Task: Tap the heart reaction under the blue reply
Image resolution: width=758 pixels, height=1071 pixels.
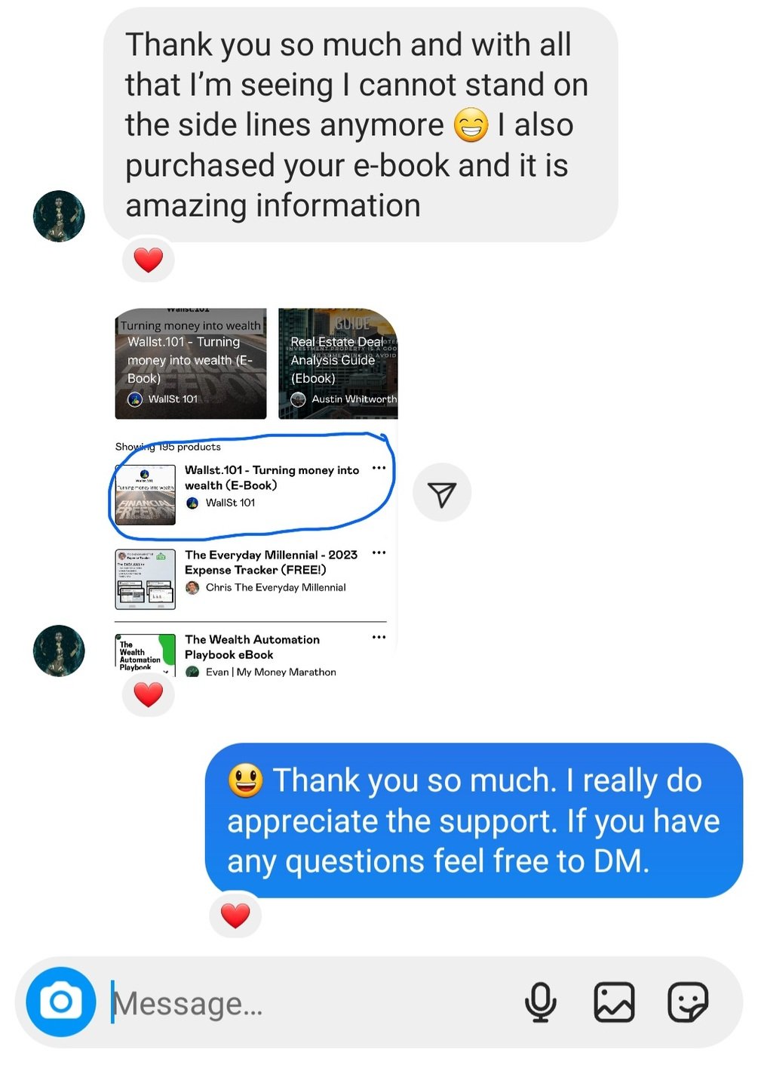Action: 235,915
